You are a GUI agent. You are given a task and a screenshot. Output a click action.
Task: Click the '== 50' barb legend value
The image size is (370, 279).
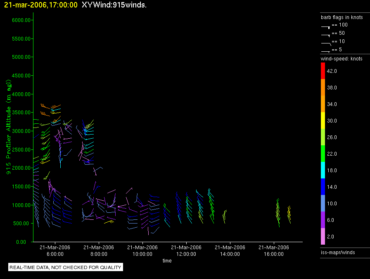click(x=338, y=33)
